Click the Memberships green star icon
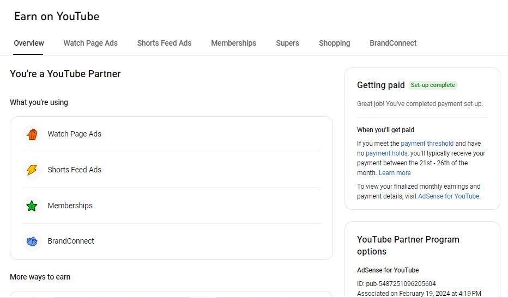This screenshot has width=508, height=298. click(32, 206)
